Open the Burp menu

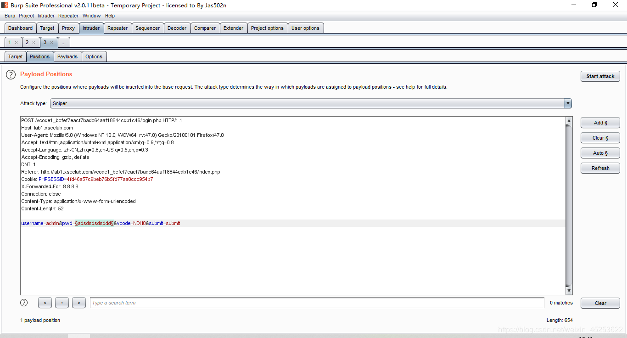[x=10, y=16]
